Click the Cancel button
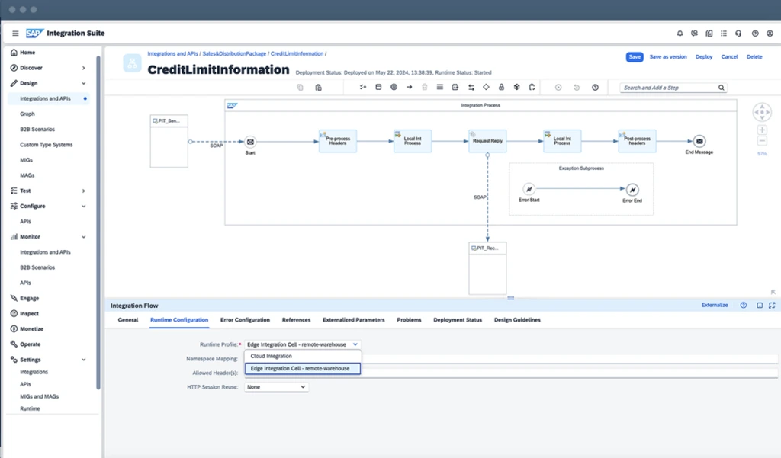781x458 pixels. coord(730,56)
